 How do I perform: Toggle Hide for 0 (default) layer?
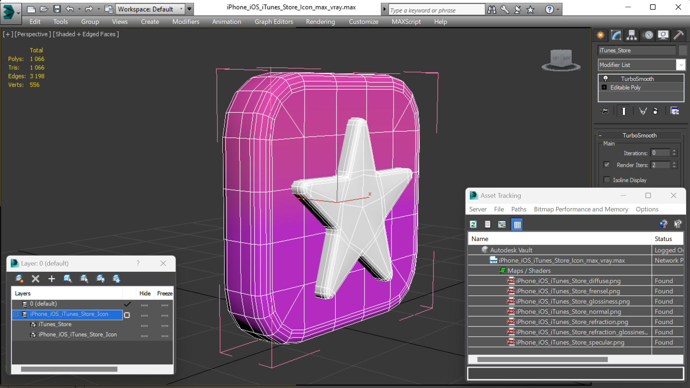click(x=144, y=305)
